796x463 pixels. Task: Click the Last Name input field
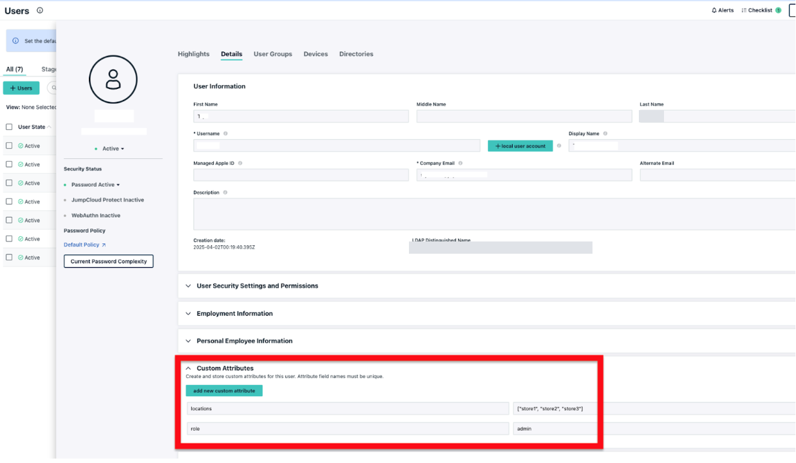coord(717,117)
